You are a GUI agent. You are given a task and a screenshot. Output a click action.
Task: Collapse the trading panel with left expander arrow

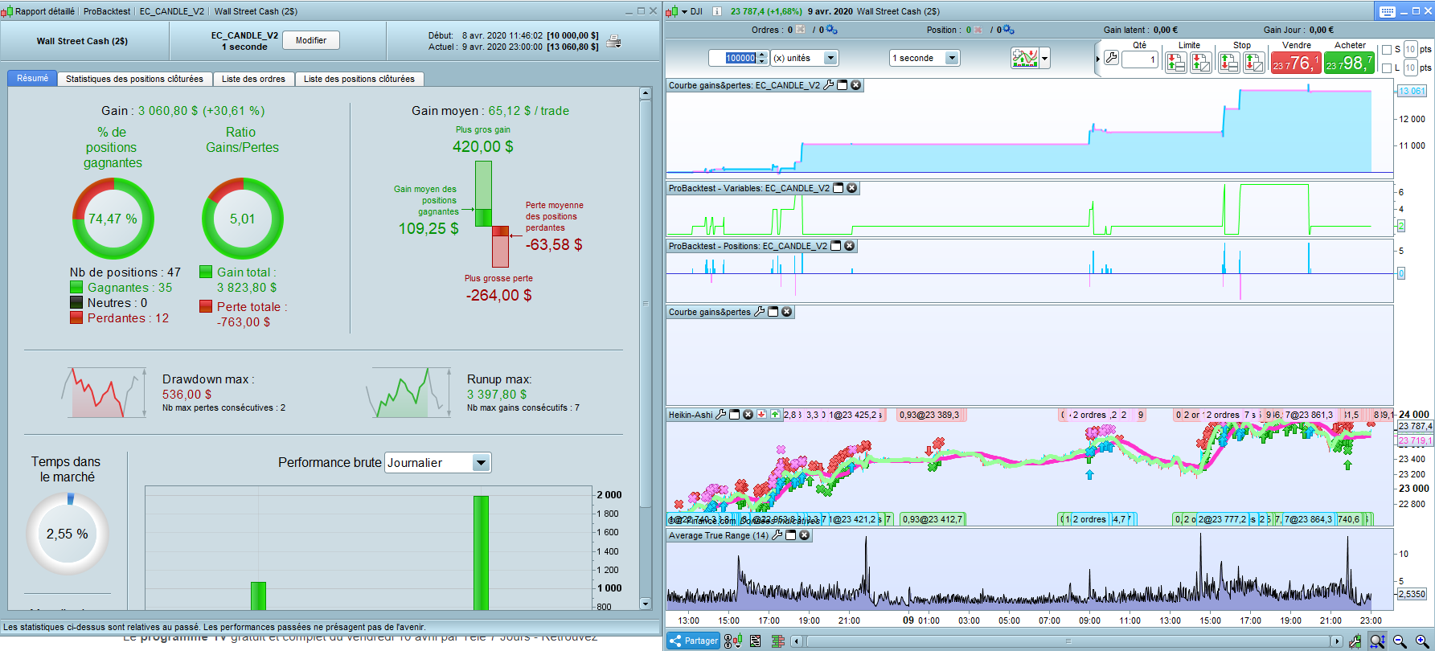click(1098, 59)
